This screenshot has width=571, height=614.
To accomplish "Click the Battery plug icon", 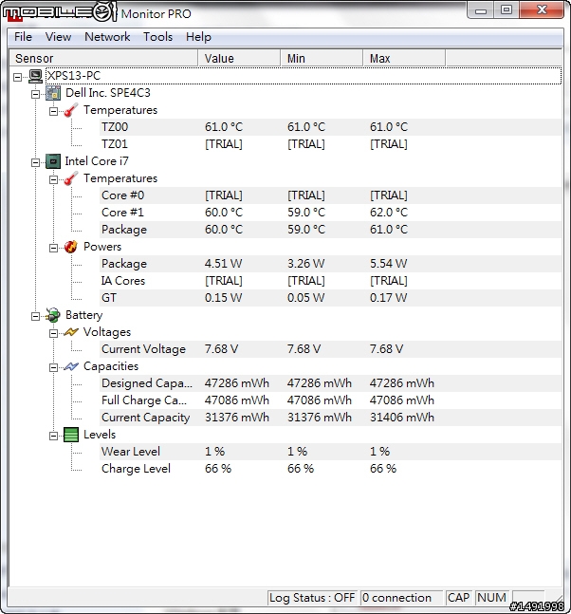I will pos(53,315).
